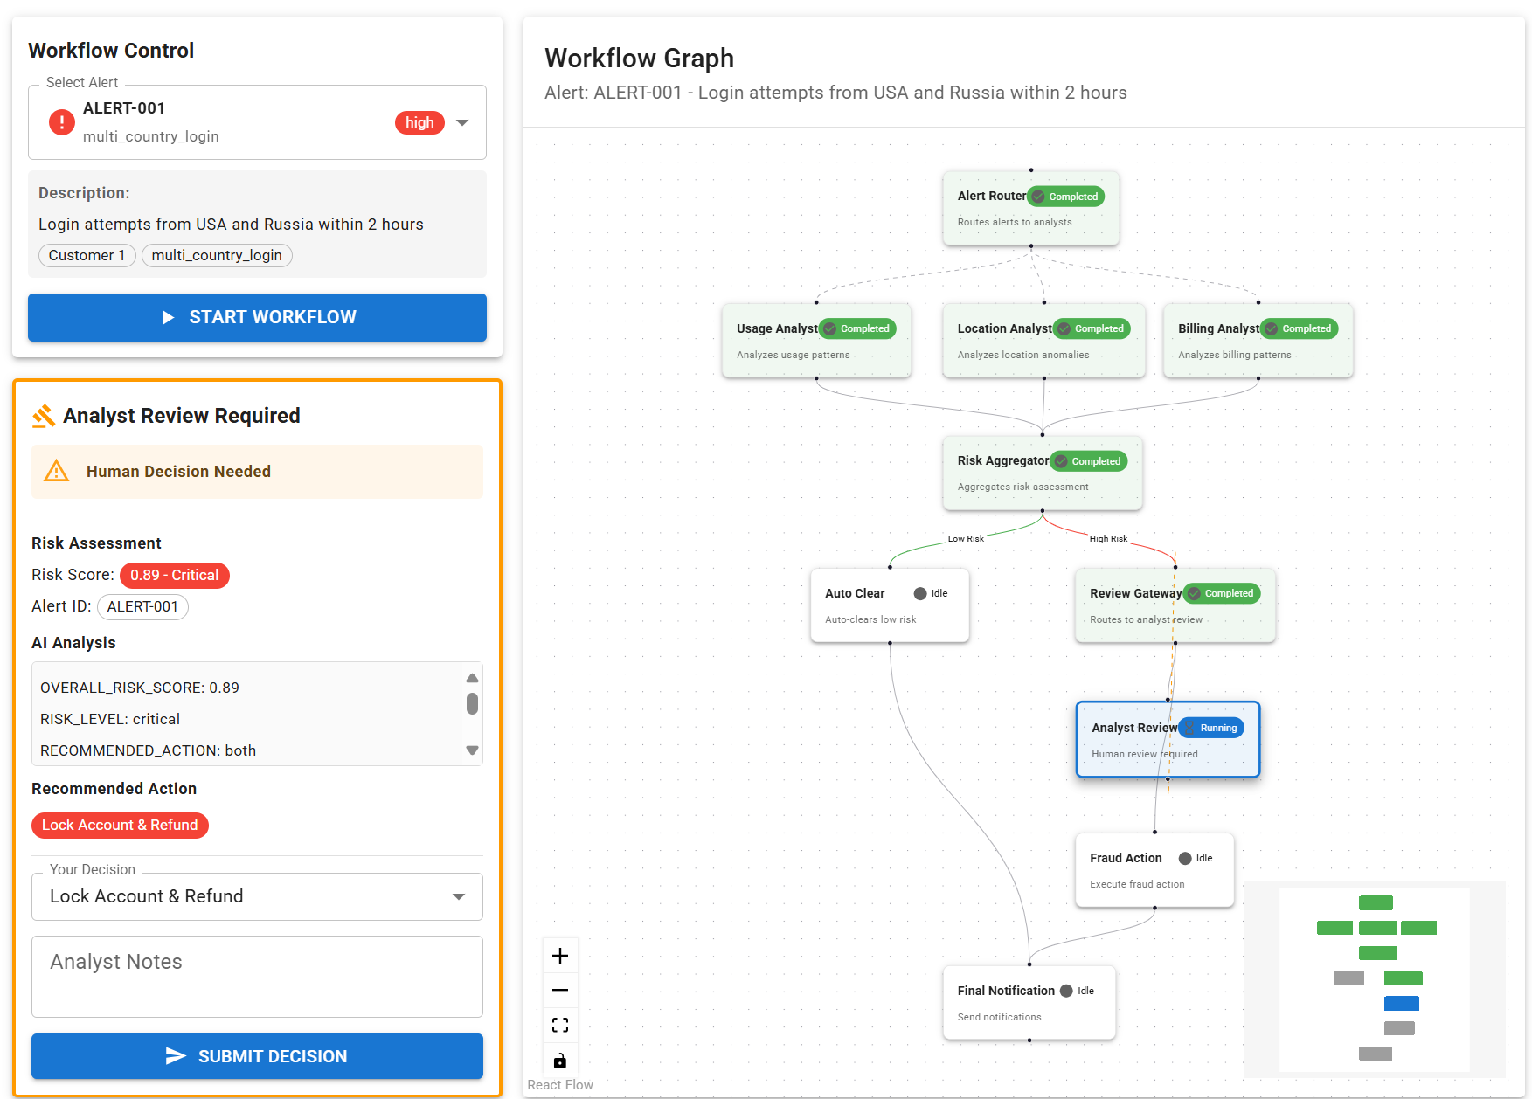This screenshot has width=1532, height=1099.
Task: Click into the Analyst Notes field
Action: 257,976
